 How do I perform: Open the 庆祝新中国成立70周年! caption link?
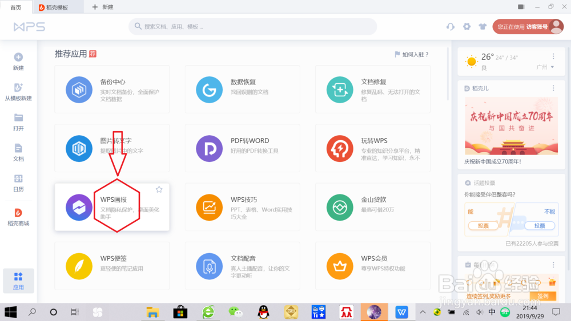(492, 162)
